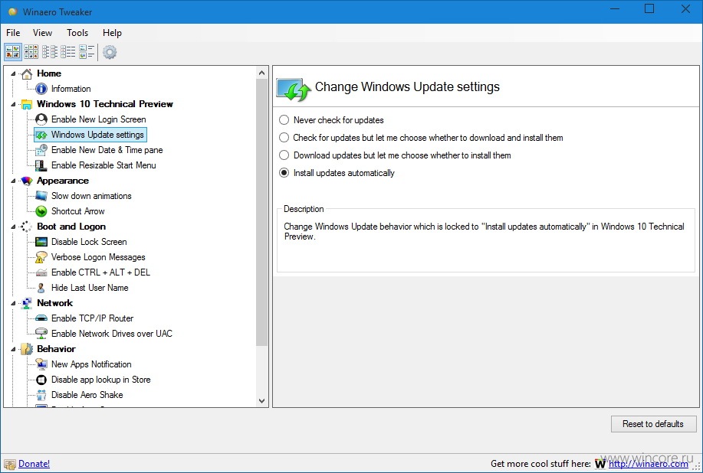Click the Enable Resizable Start Menu icon
This screenshot has width=703, height=473.
(x=41, y=165)
